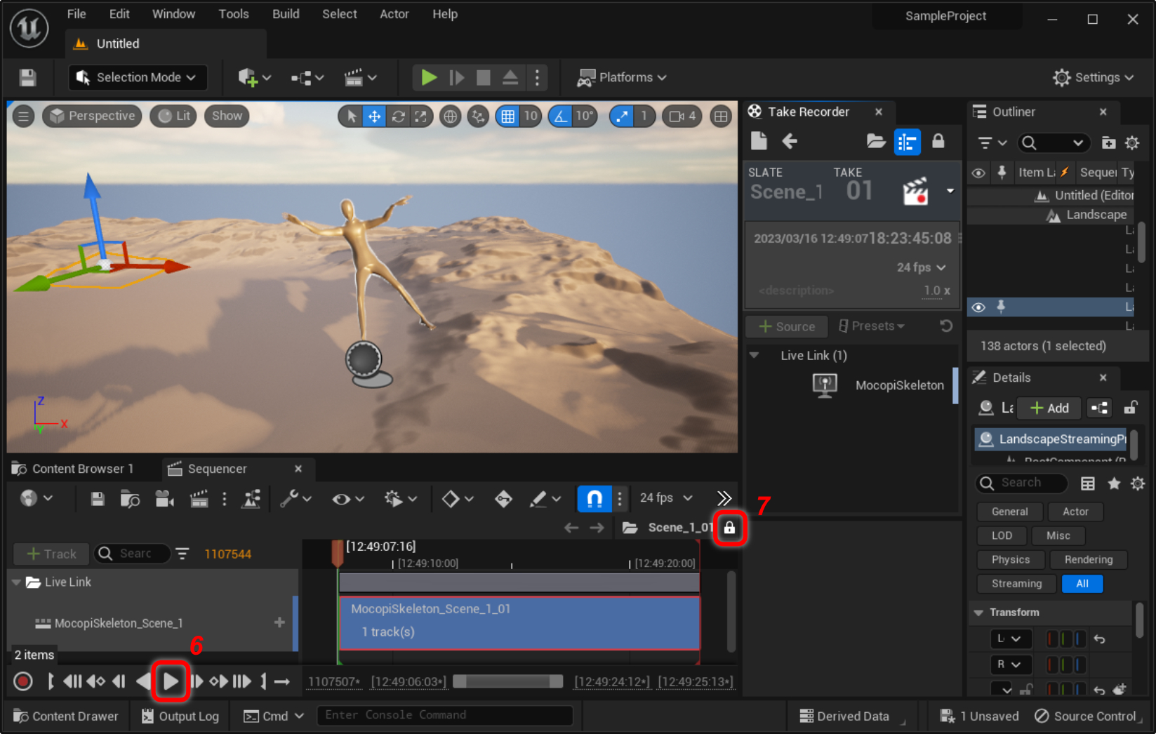Select the Rendering filter in Details

(x=1088, y=559)
